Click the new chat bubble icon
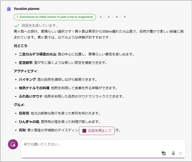This screenshot has width=192, height=162. point(13,144)
